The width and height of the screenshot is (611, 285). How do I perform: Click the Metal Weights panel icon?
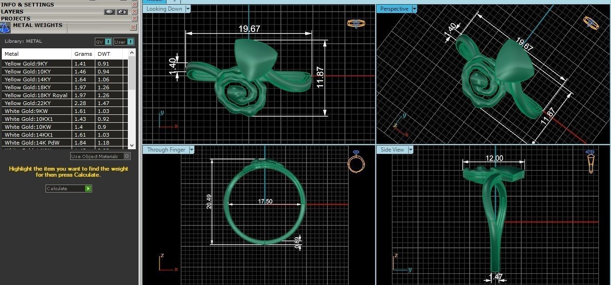(x=5, y=27)
